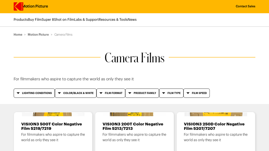The width and height of the screenshot is (269, 151).
Task: Go to Motion Picture breadcrumb
Action: pyautogui.click(x=38, y=35)
